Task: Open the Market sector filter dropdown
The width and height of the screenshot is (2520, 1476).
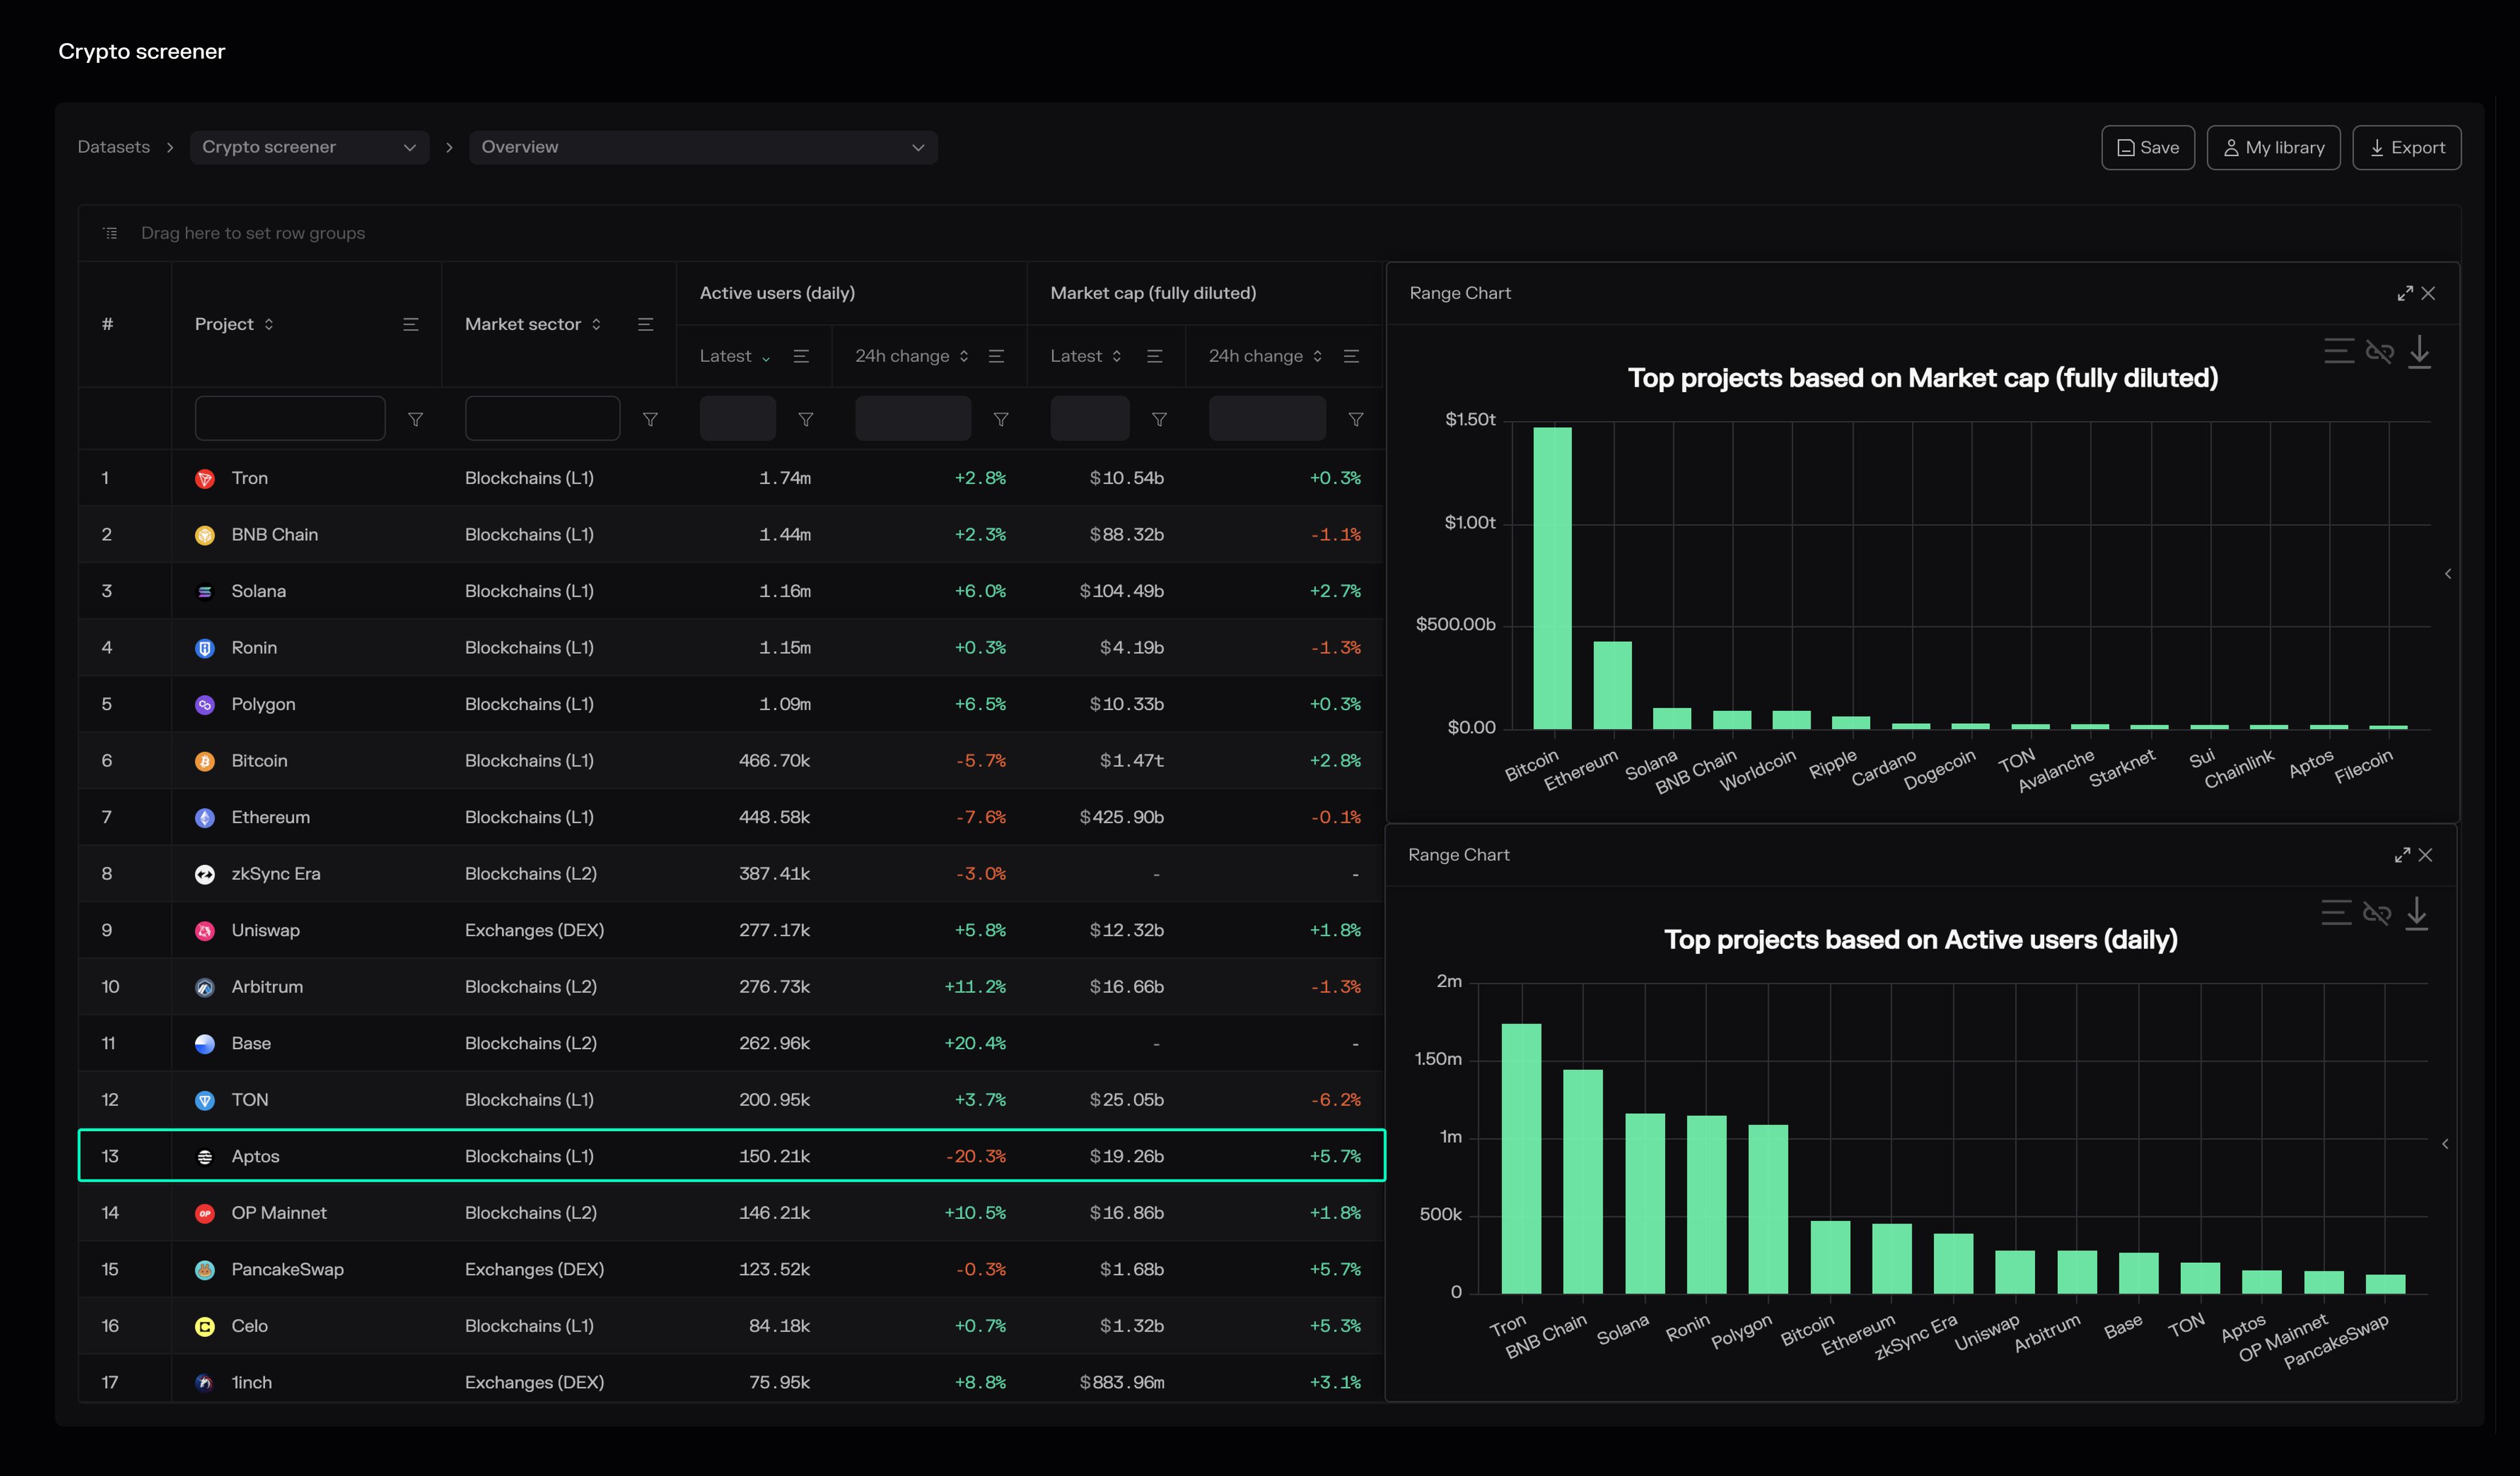Action: click(x=650, y=418)
